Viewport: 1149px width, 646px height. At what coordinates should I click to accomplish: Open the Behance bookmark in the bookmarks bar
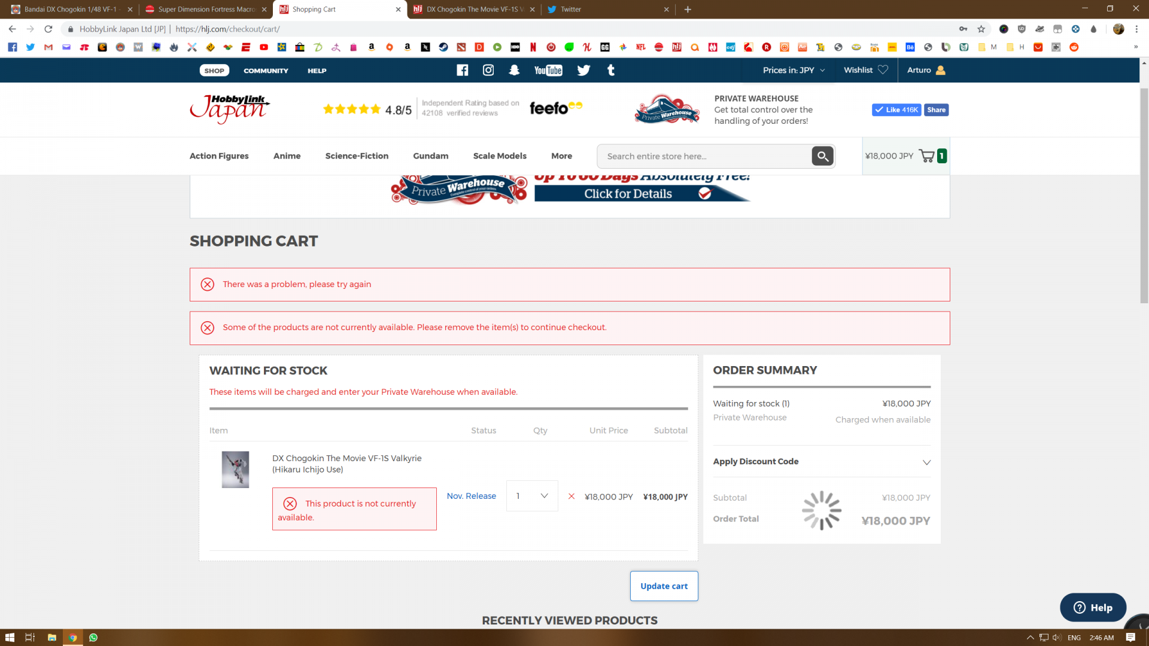point(910,47)
